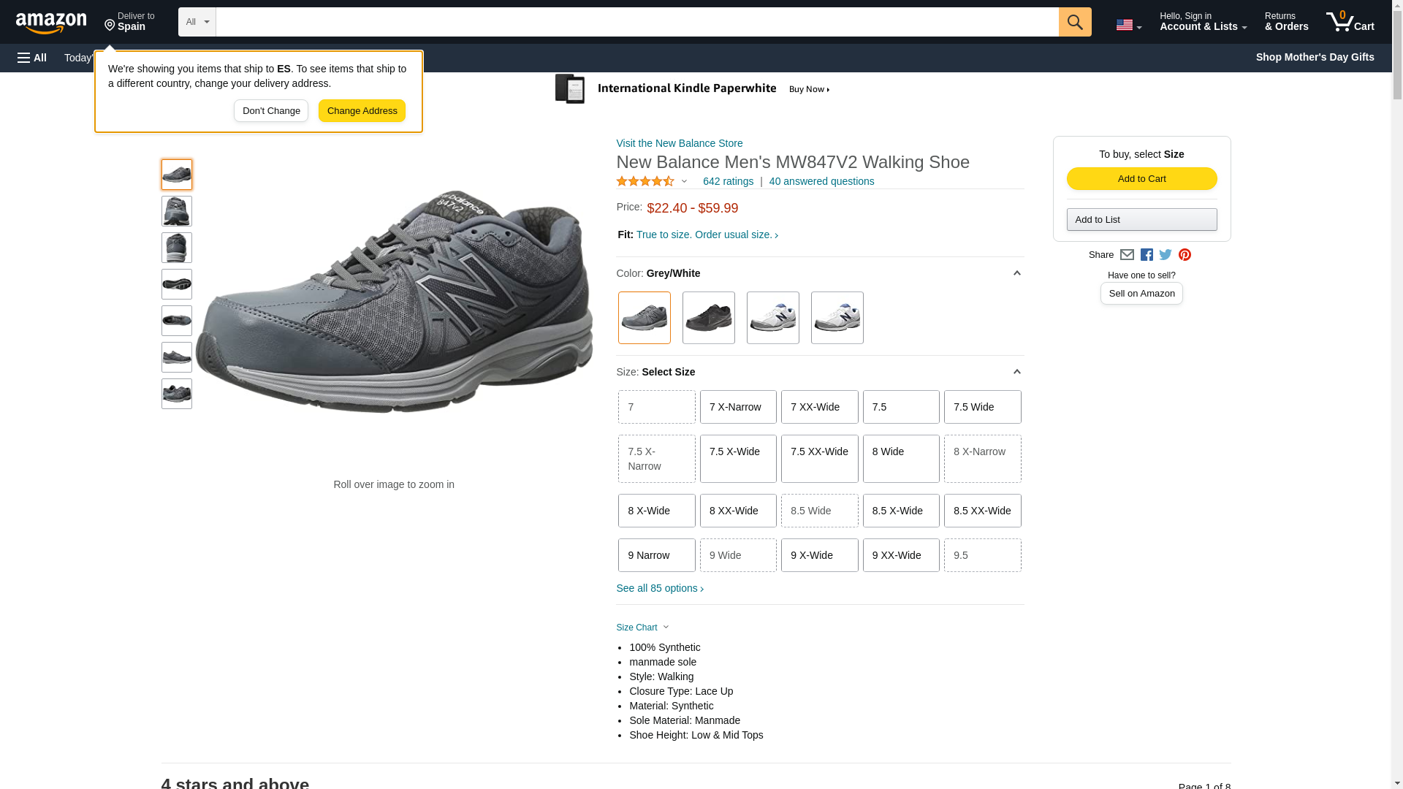Click the magnifying glass search icon
1403x789 pixels.
click(x=1074, y=22)
